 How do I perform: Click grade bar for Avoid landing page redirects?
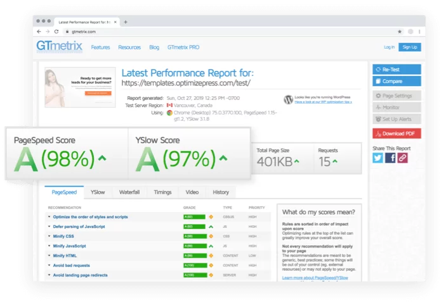195,275
